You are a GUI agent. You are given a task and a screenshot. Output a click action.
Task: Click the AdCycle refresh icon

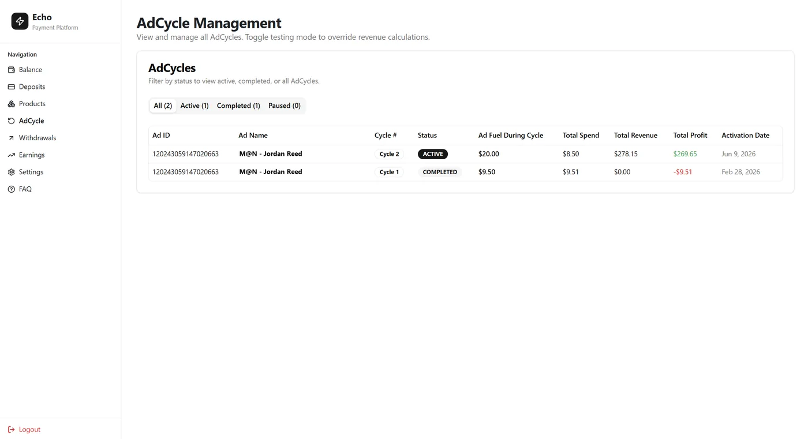(x=11, y=121)
